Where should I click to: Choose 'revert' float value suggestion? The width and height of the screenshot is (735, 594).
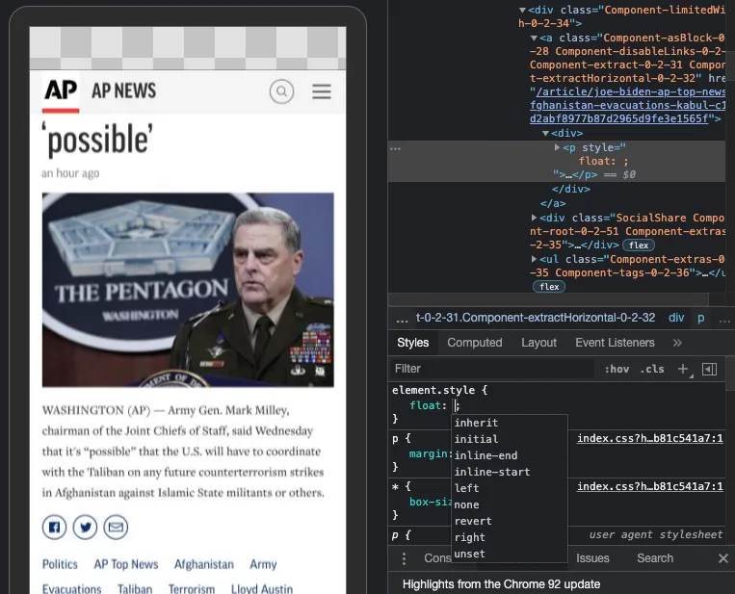pyautogui.click(x=510, y=522)
